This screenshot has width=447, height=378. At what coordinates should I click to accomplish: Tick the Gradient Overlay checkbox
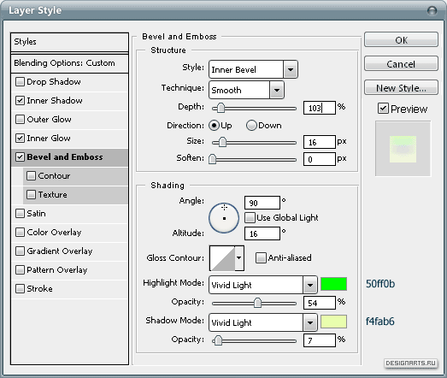[x=20, y=251]
